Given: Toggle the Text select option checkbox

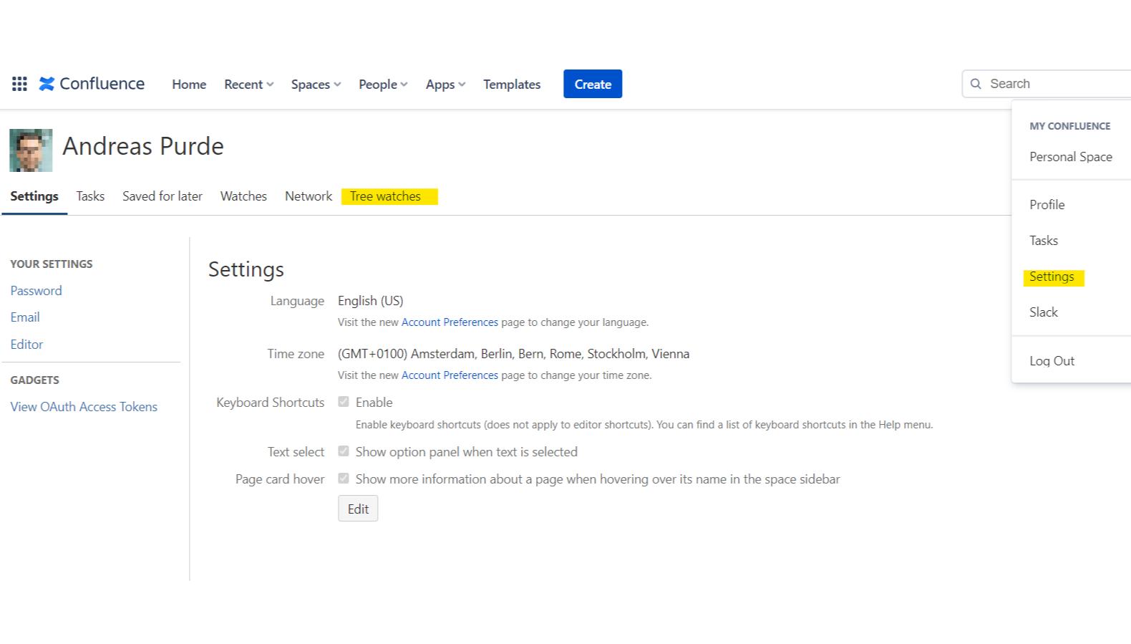Looking at the screenshot, I should coord(344,451).
